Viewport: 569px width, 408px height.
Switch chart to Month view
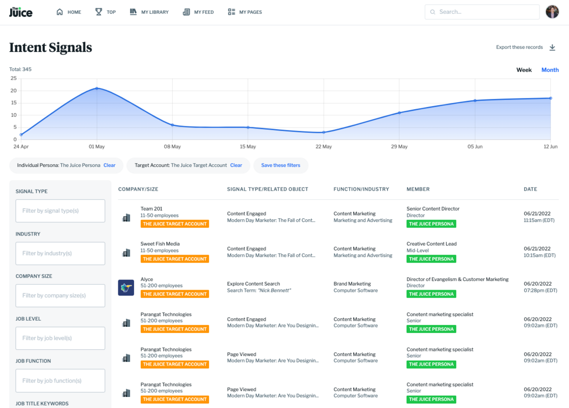550,70
